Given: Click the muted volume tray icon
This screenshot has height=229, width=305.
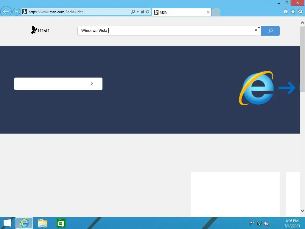Looking at the screenshot, I should 266,223.
